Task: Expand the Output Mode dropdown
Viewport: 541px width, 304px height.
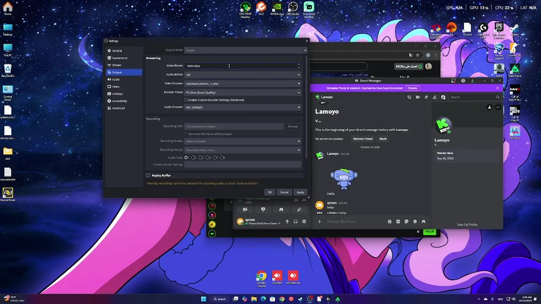Action: 246,50
